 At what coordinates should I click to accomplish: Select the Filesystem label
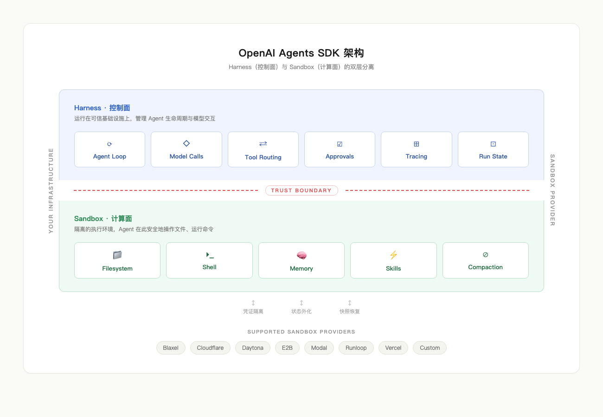click(117, 269)
